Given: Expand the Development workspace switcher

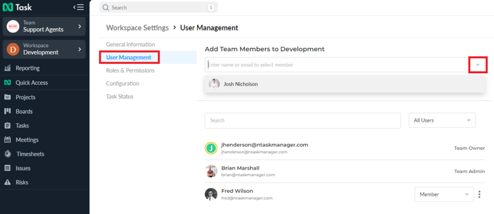Looking at the screenshot, I should click(x=44, y=50).
